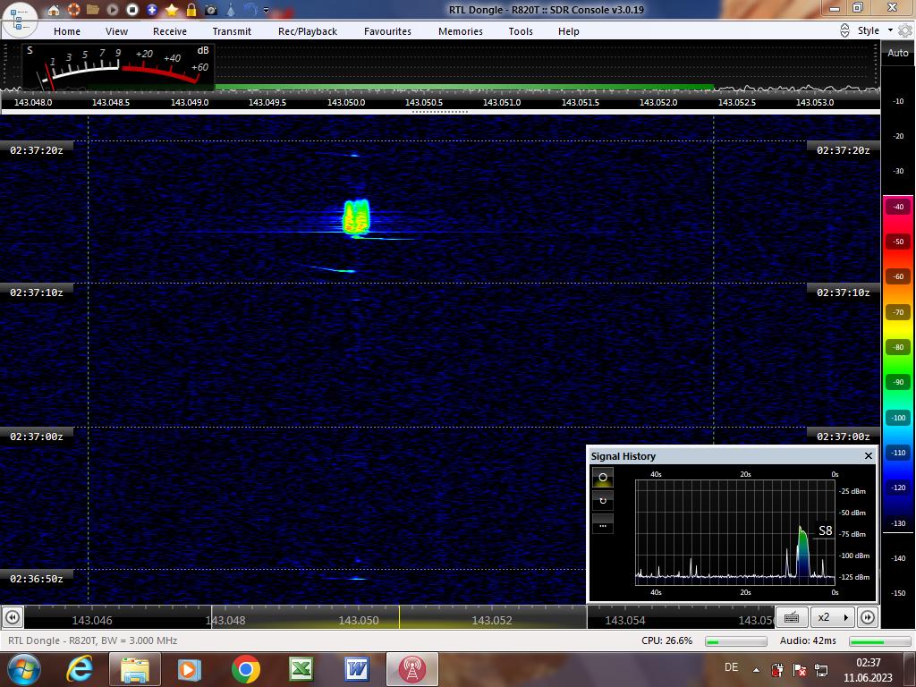Open the Rec/Playback ribbon tab
This screenshot has height=687, width=916.
[308, 31]
